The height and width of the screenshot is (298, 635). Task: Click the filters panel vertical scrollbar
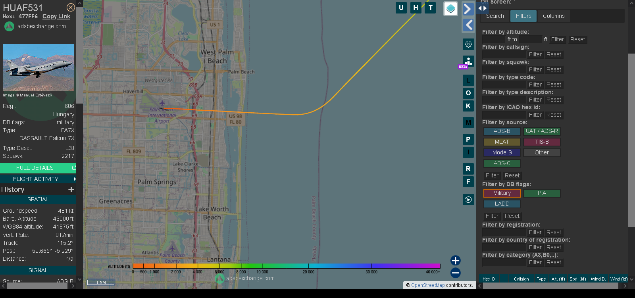631,140
